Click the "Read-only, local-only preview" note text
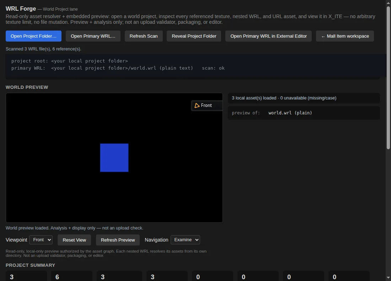 click(x=106, y=253)
